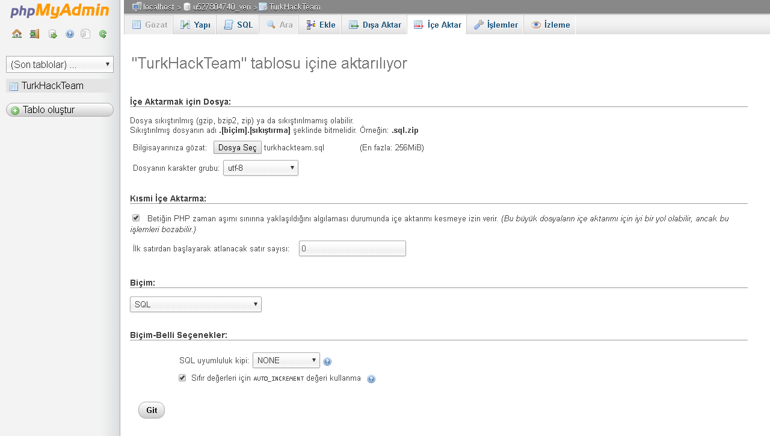Viewport: 770px width, 436px height.
Task: Click the 'SQL uyumluluk kipi:' label
Action: click(214, 360)
